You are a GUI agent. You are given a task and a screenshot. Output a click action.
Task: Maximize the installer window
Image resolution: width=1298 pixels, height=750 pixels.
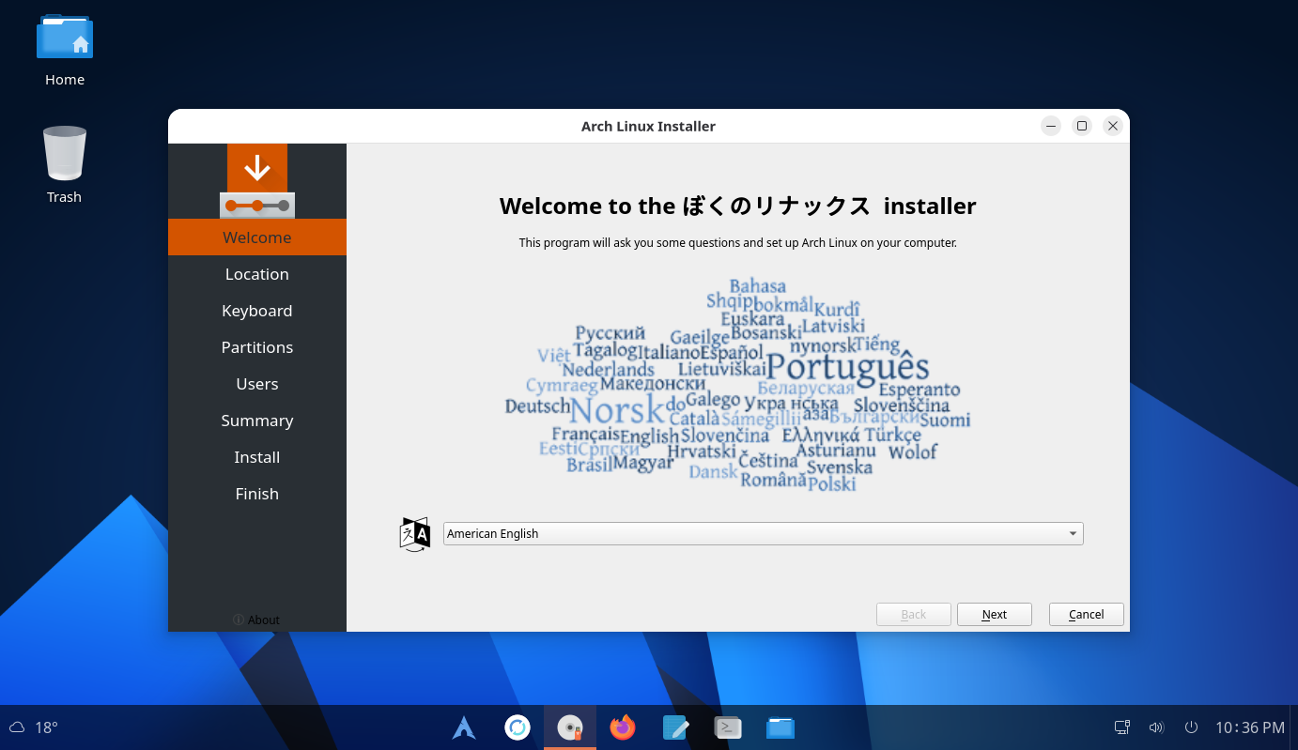(1082, 126)
